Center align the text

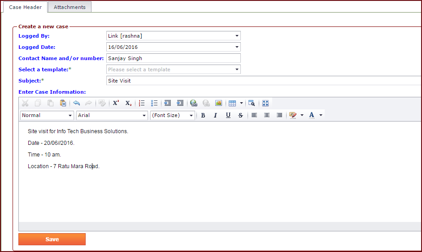(267, 115)
